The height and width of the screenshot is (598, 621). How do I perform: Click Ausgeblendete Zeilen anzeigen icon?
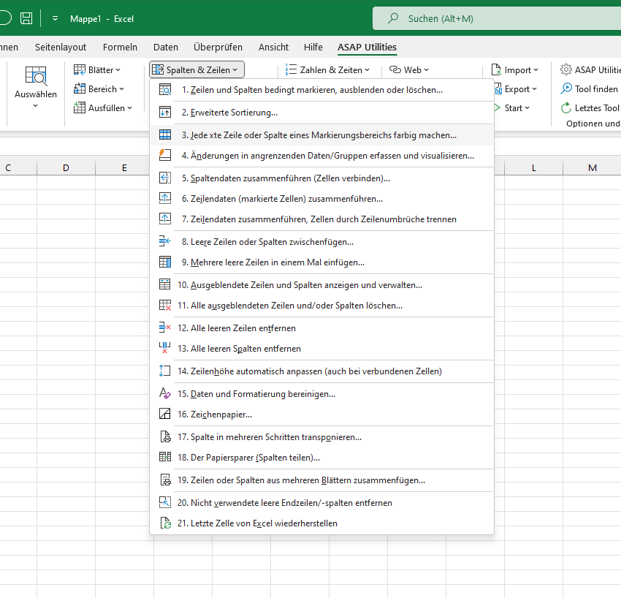click(165, 284)
